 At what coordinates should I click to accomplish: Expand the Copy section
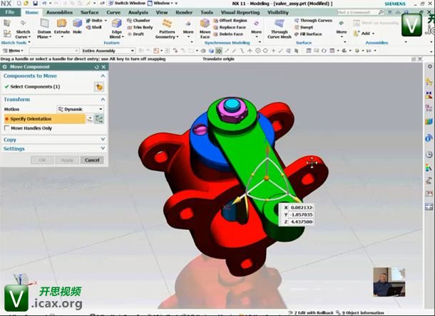(103, 139)
